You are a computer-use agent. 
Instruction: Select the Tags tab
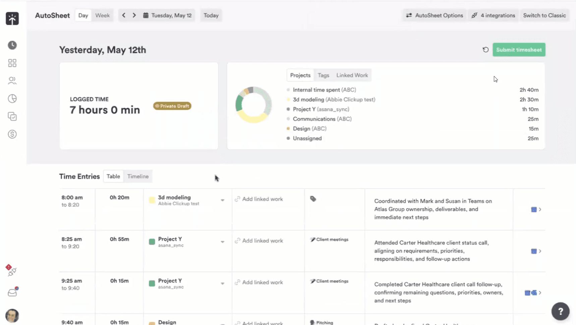[x=323, y=75]
